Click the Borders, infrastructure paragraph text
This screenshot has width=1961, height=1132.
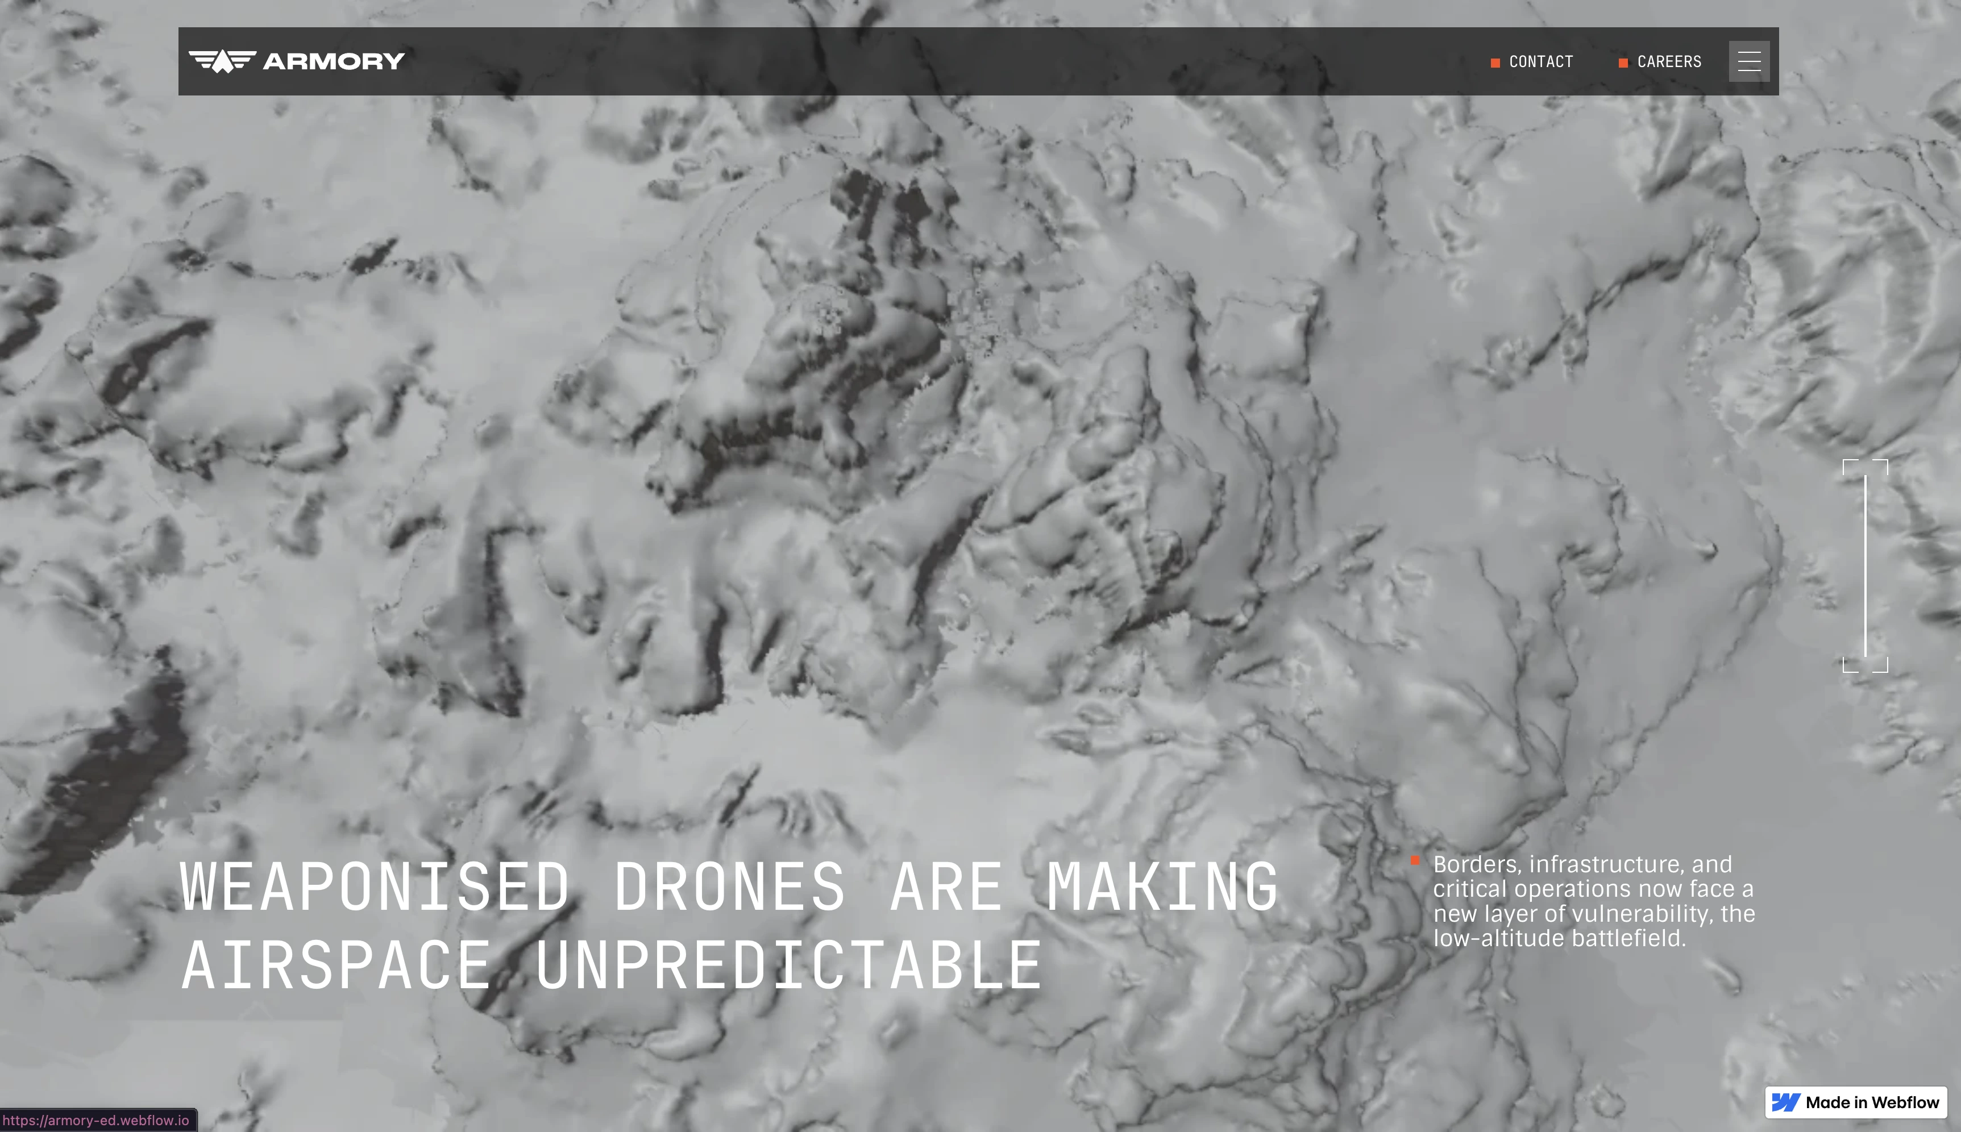pos(1593,889)
